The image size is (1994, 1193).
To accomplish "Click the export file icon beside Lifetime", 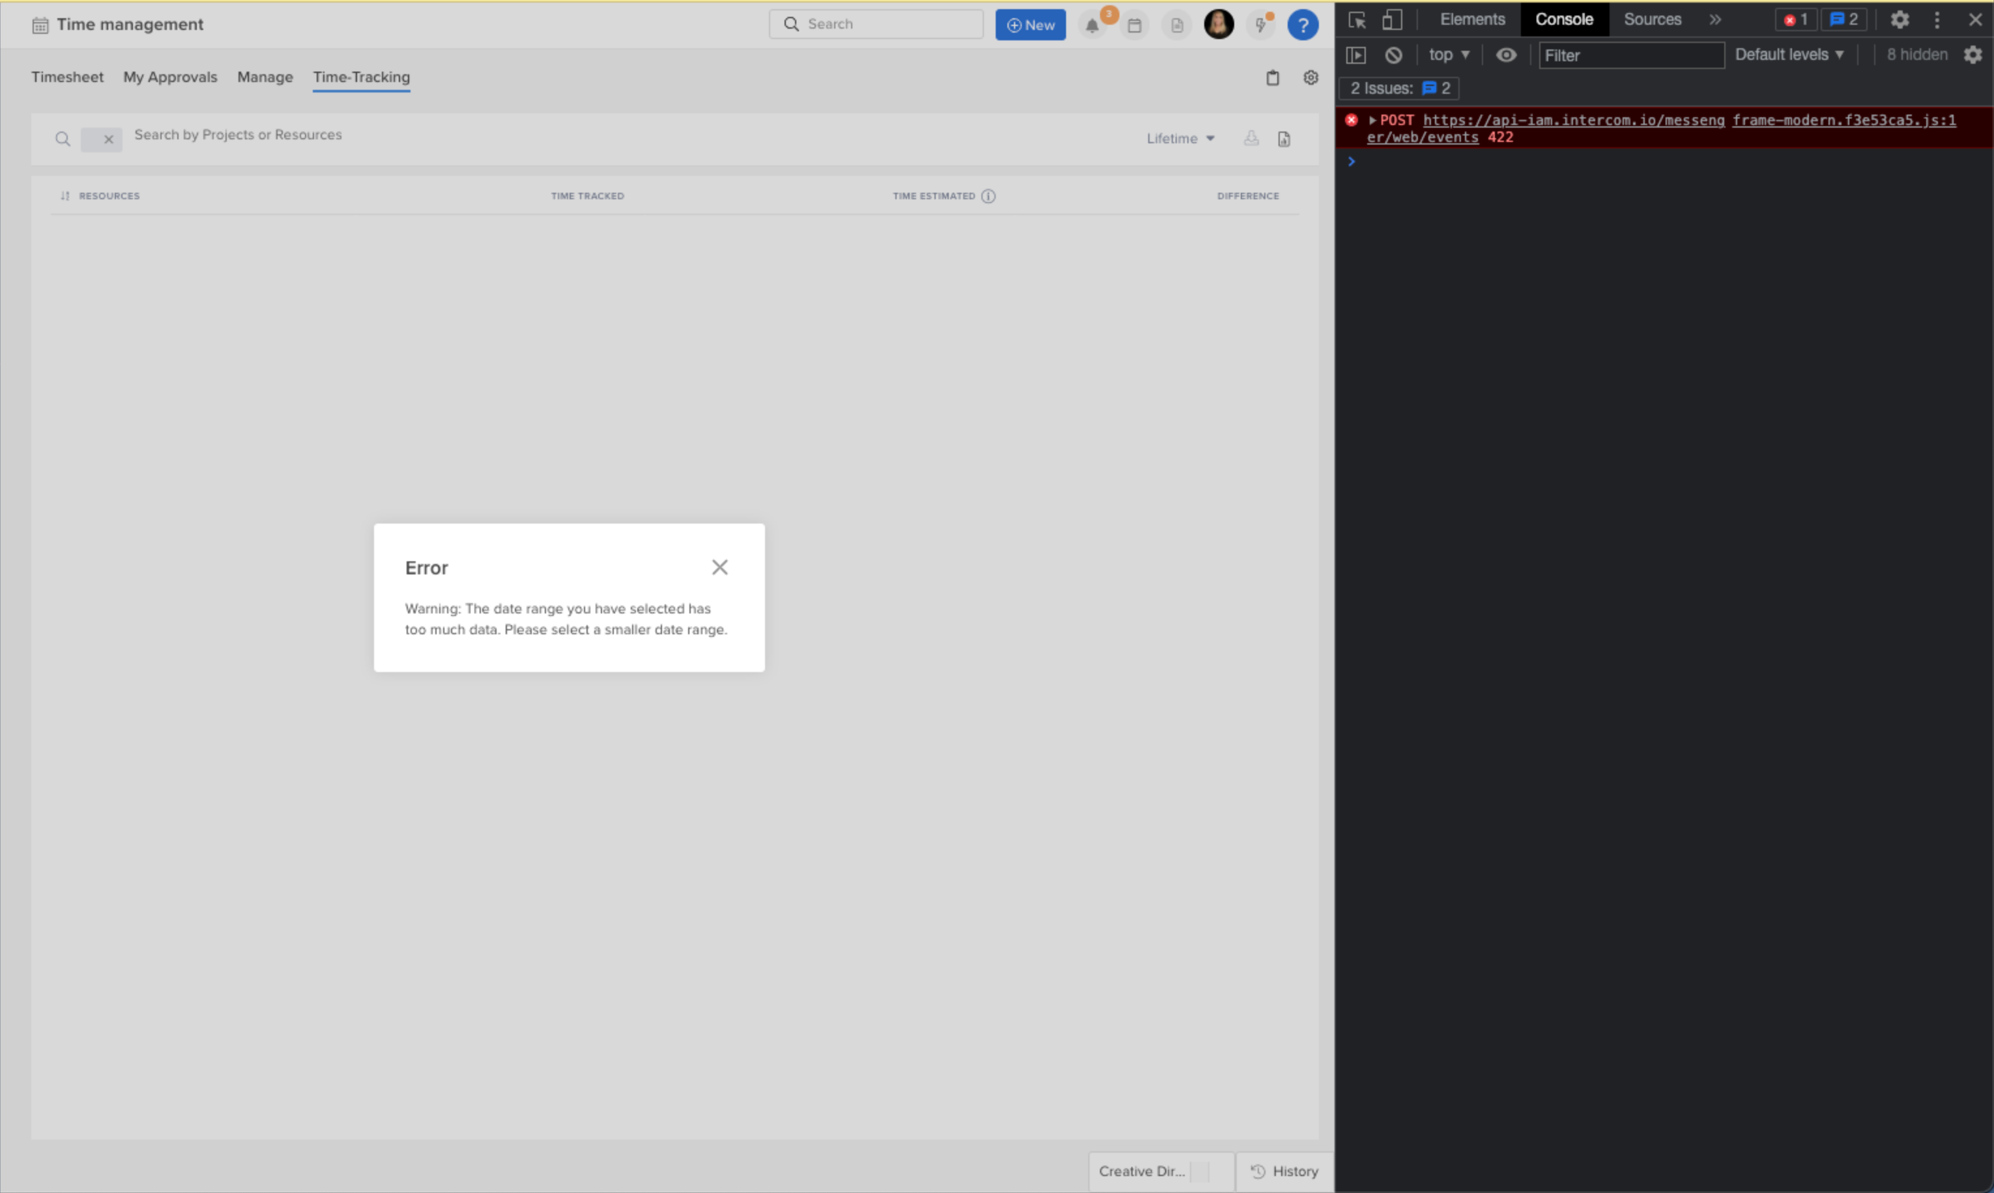I will coord(1284,139).
